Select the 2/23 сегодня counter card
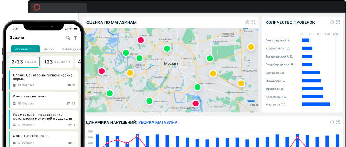Screen dimensions: 346x147 coord(24,61)
